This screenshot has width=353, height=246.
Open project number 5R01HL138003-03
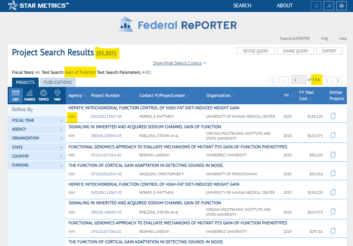[106, 136]
